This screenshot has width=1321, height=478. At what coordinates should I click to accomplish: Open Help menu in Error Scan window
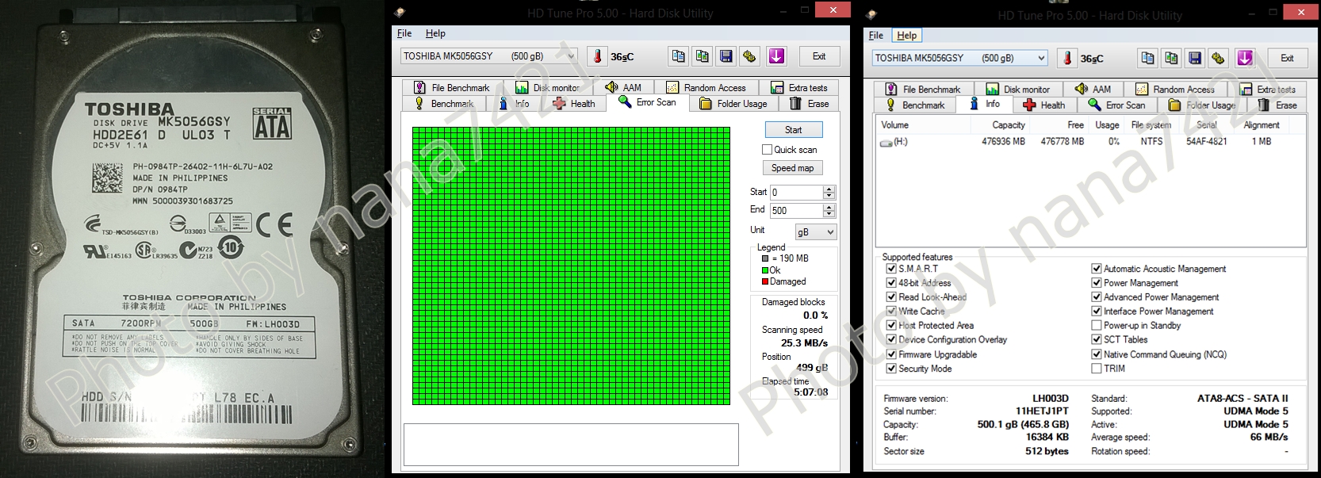[435, 33]
